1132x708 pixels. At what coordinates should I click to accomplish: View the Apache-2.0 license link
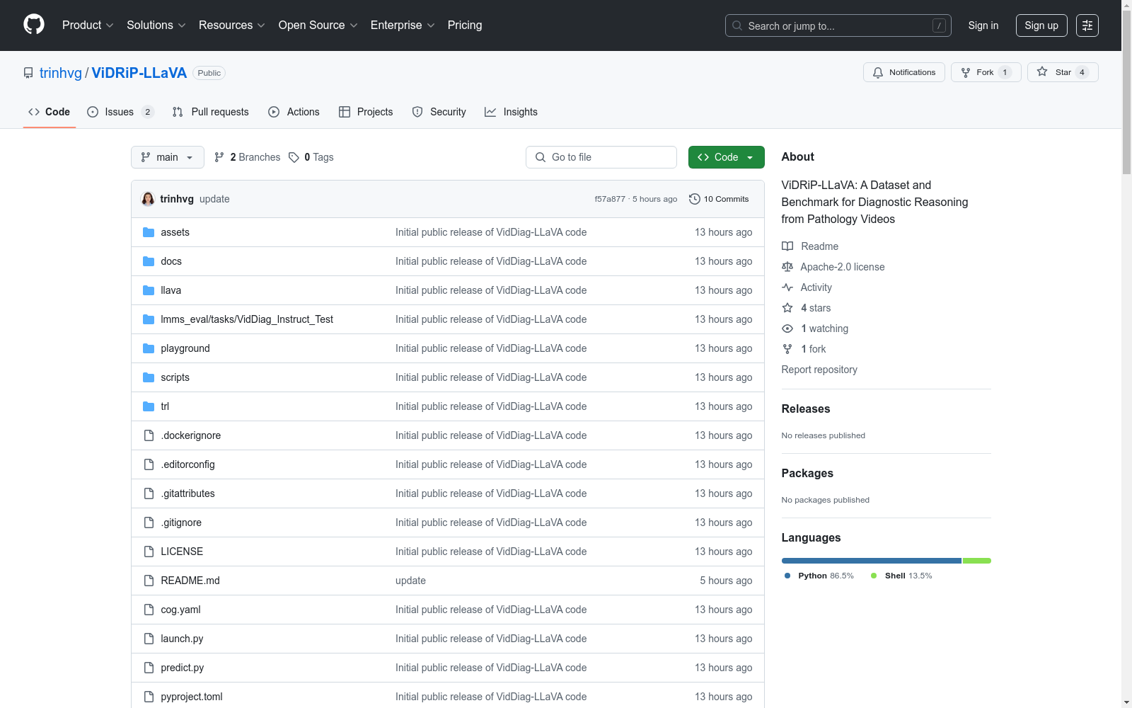833,267
